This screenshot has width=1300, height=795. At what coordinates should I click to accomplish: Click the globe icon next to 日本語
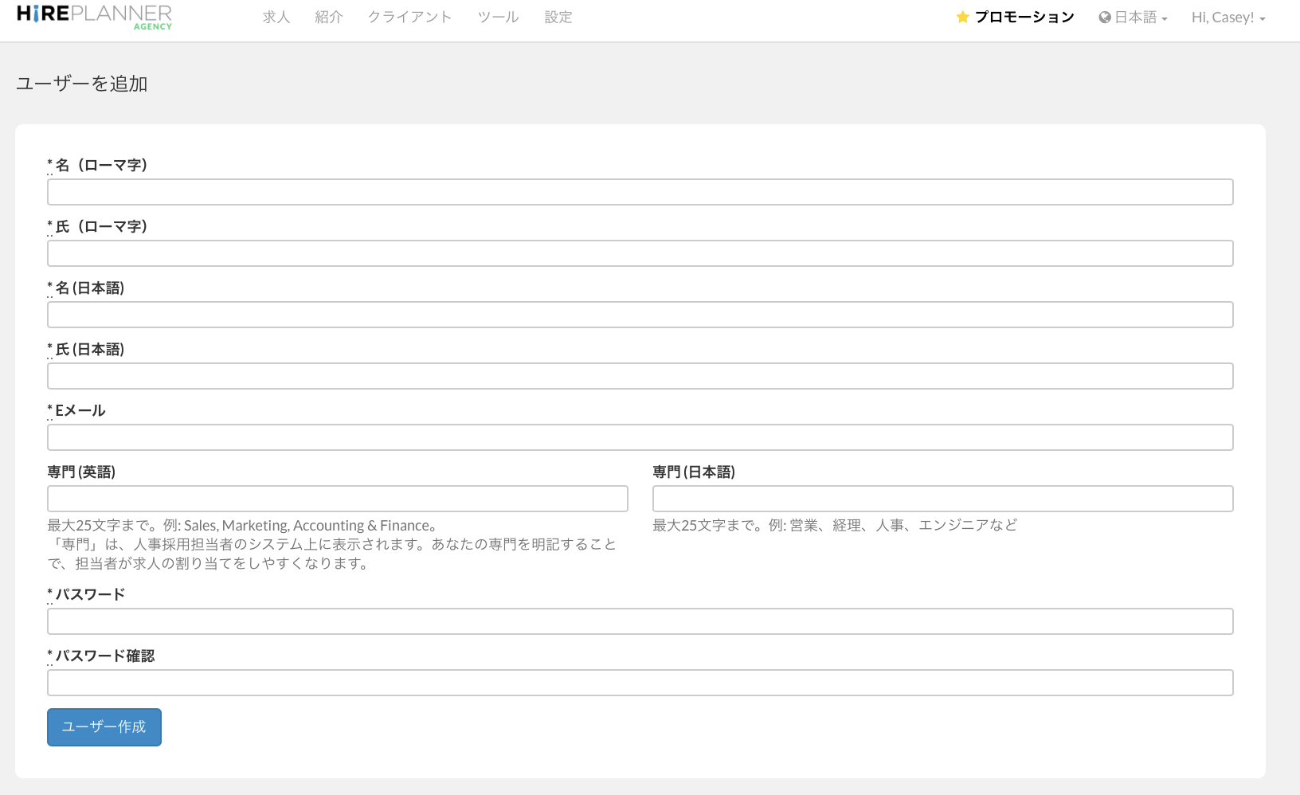(x=1105, y=18)
